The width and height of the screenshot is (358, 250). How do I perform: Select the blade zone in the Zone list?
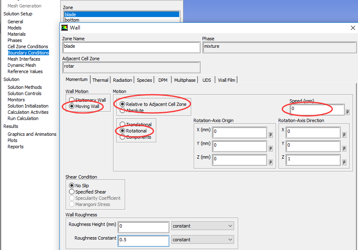pos(122,15)
